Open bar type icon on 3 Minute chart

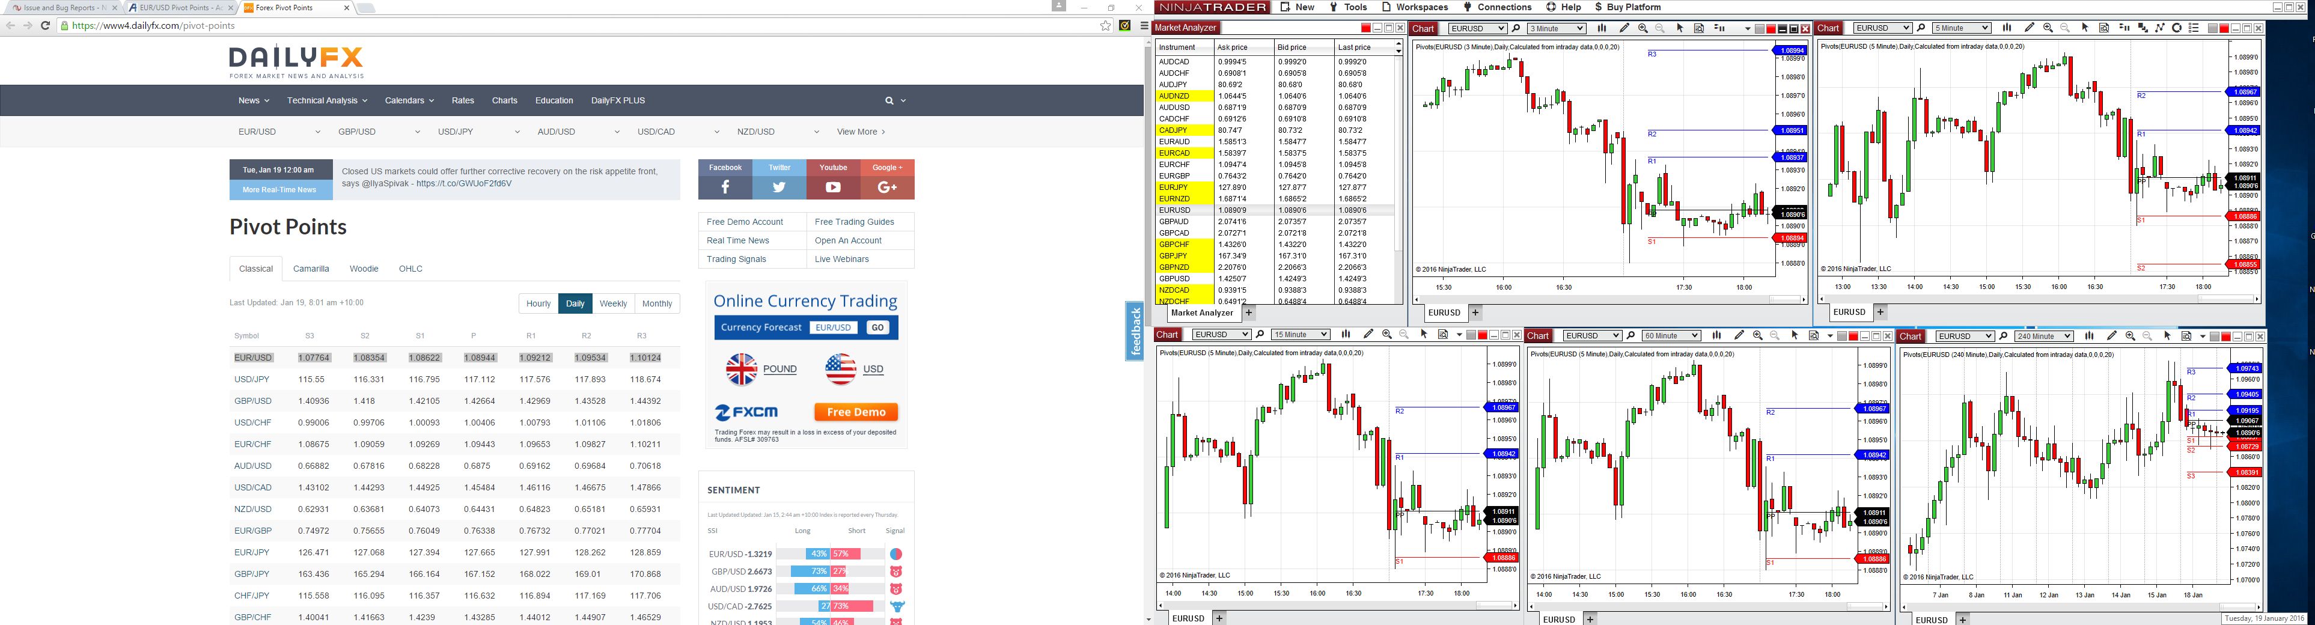click(1602, 29)
